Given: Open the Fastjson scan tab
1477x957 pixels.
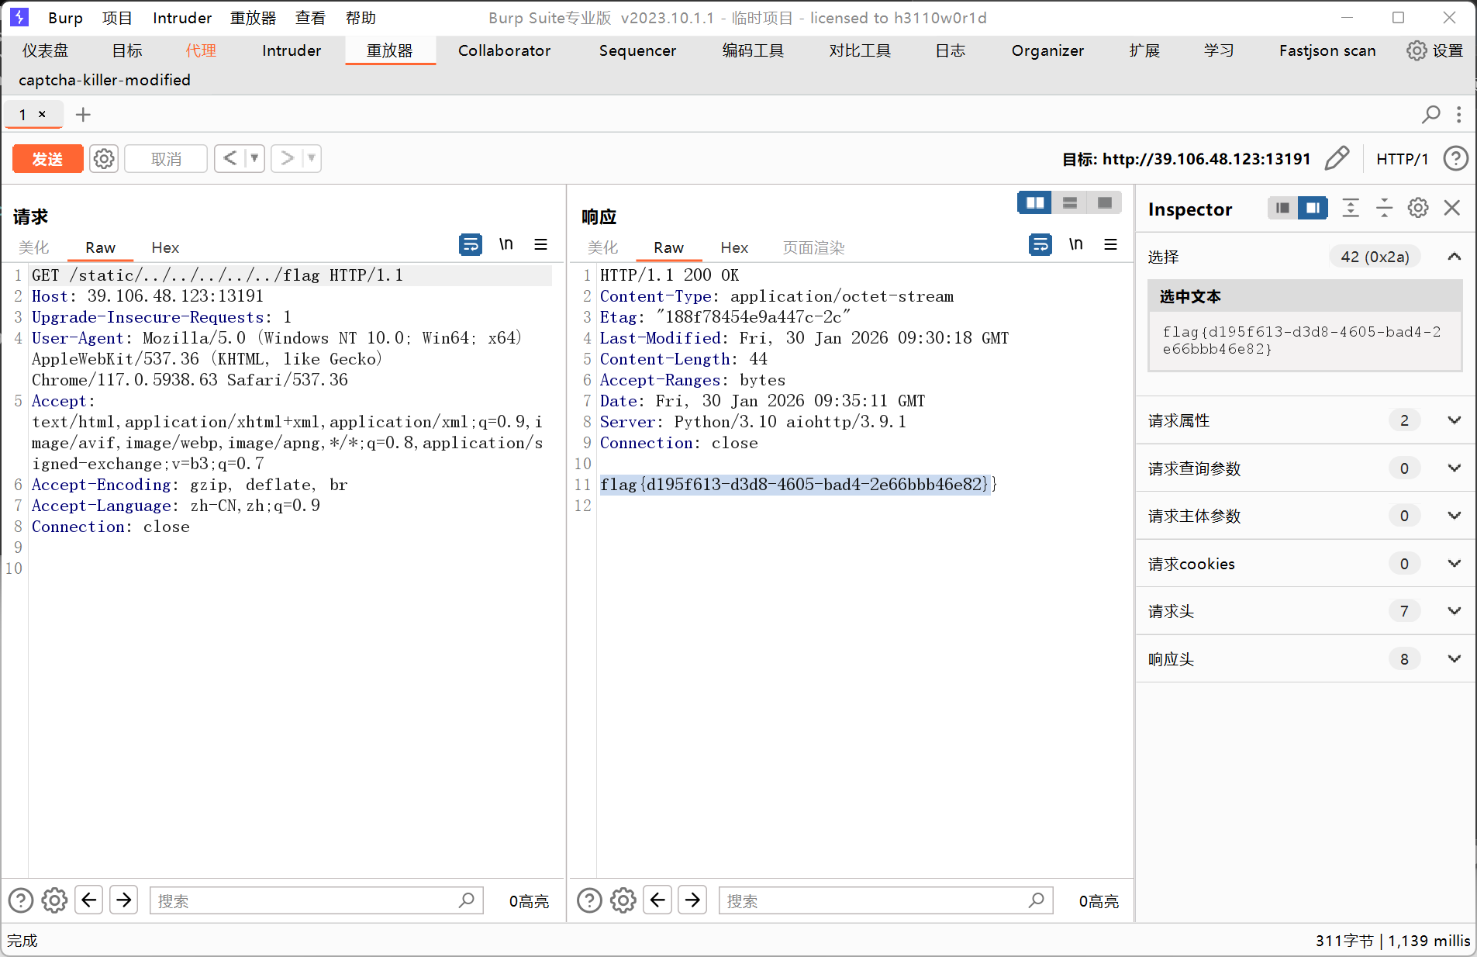Looking at the screenshot, I should (x=1327, y=50).
